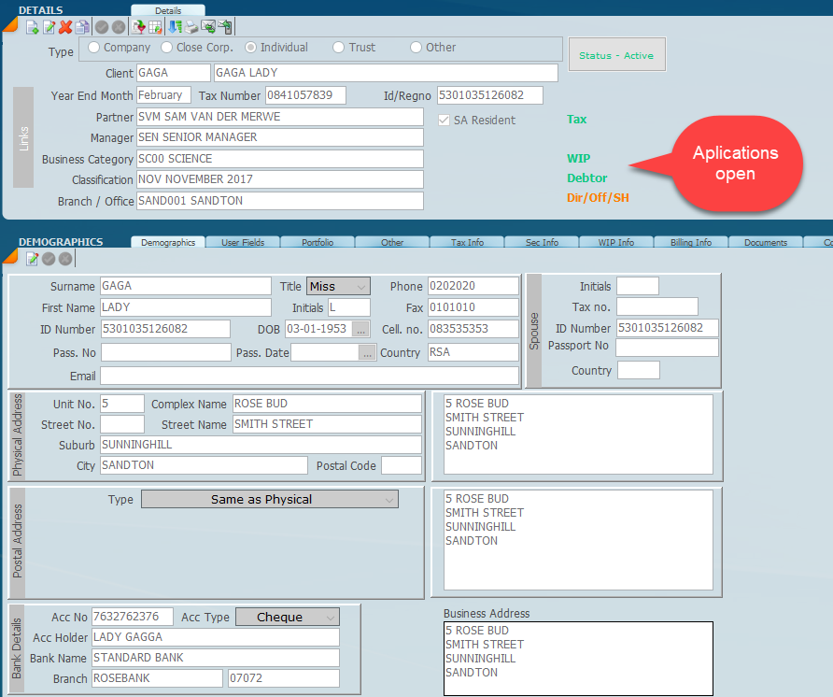Click the grid table icon in Details toolbar
This screenshot has width=833, height=697.
[155, 27]
